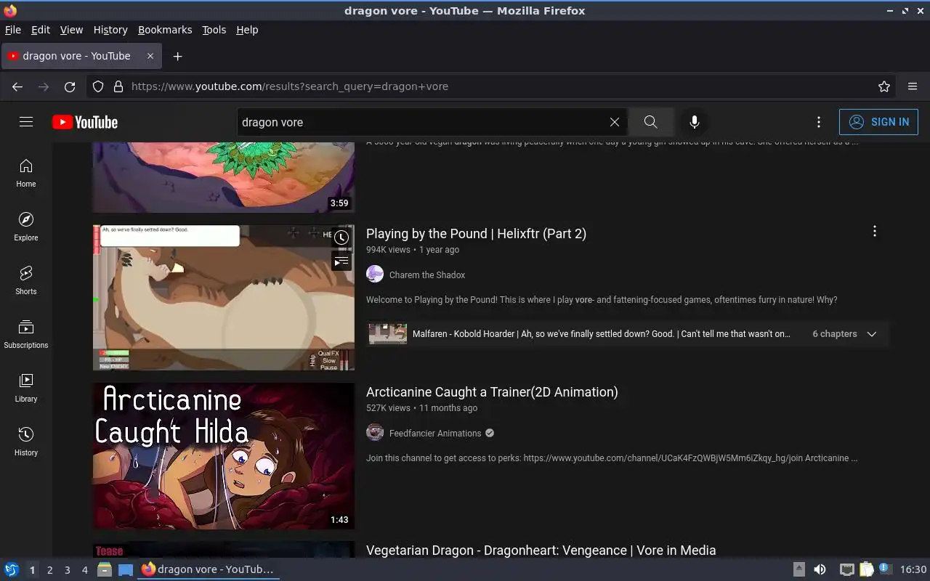Click the SIGN IN button
This screenshot has width=930, height=581.
tap(878, 122)
